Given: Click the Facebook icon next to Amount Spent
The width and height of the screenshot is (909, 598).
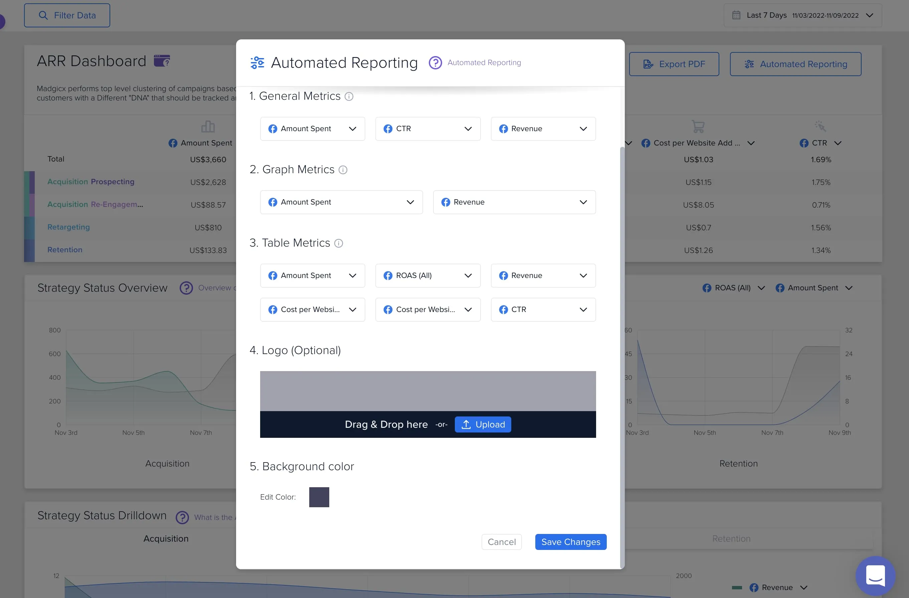Looking at the screenshot, I should [x=272, y=128].
